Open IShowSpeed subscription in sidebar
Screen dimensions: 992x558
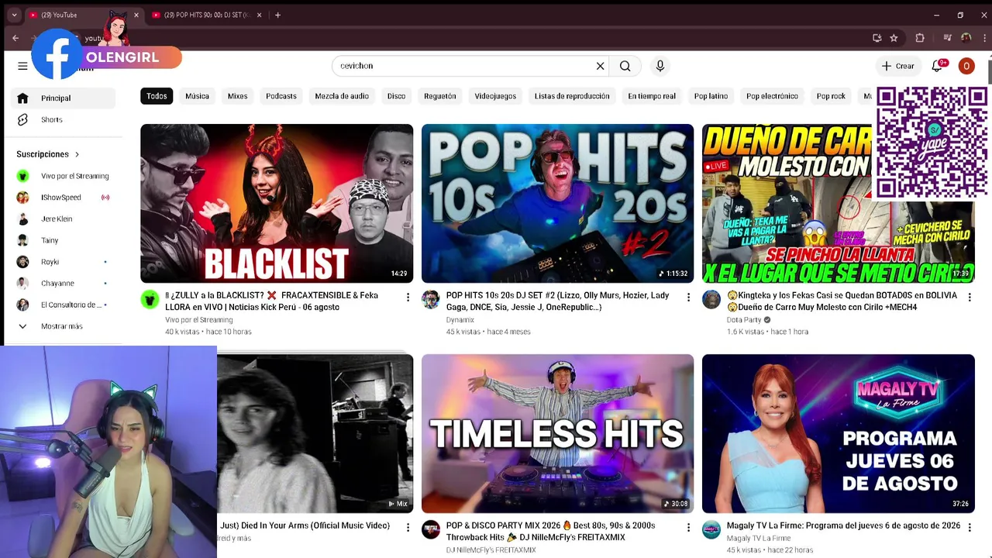click(x=64, y=198)
